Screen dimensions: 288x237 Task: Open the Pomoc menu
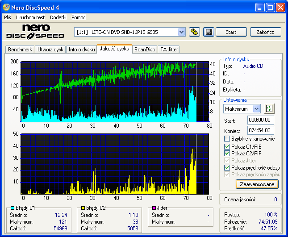point(79,17)
